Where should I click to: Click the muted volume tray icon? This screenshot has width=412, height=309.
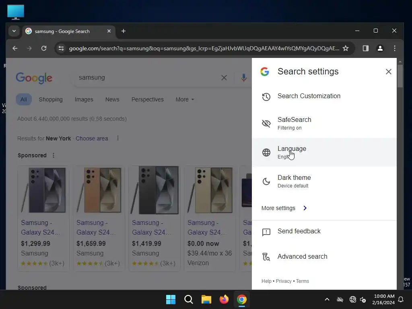363,299
